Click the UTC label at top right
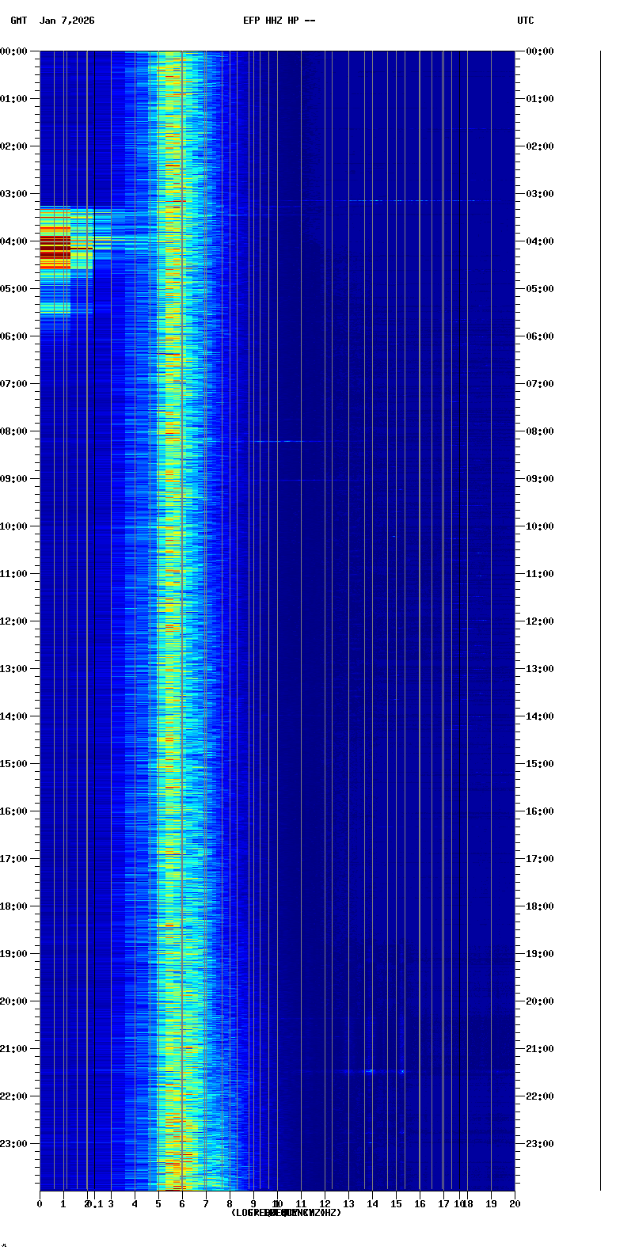This screenshot has width=635, height=1254. (525, 21)
